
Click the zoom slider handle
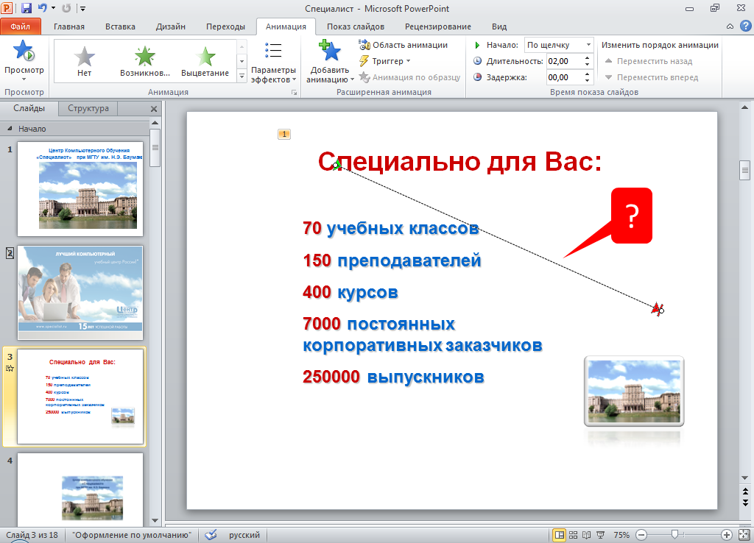(x=674, y=535)
